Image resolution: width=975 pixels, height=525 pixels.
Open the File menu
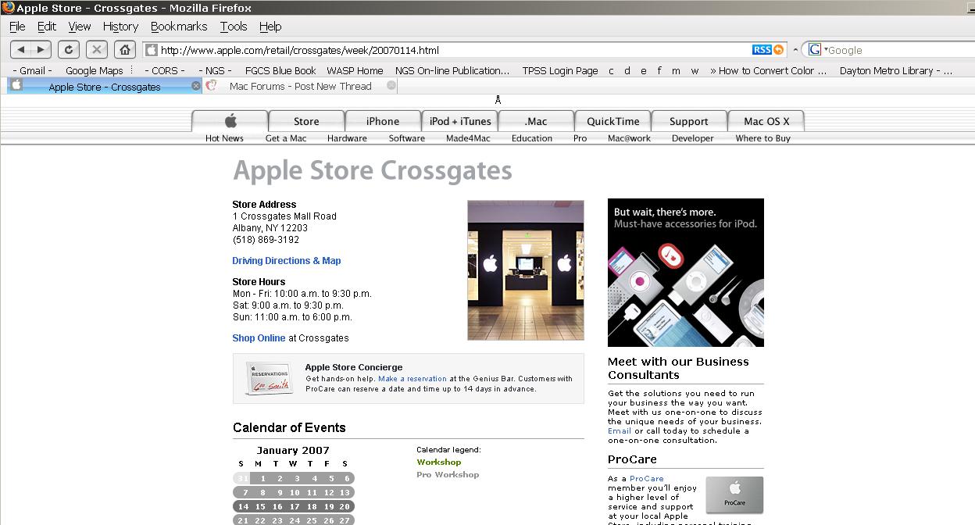[x=17, y=26]
